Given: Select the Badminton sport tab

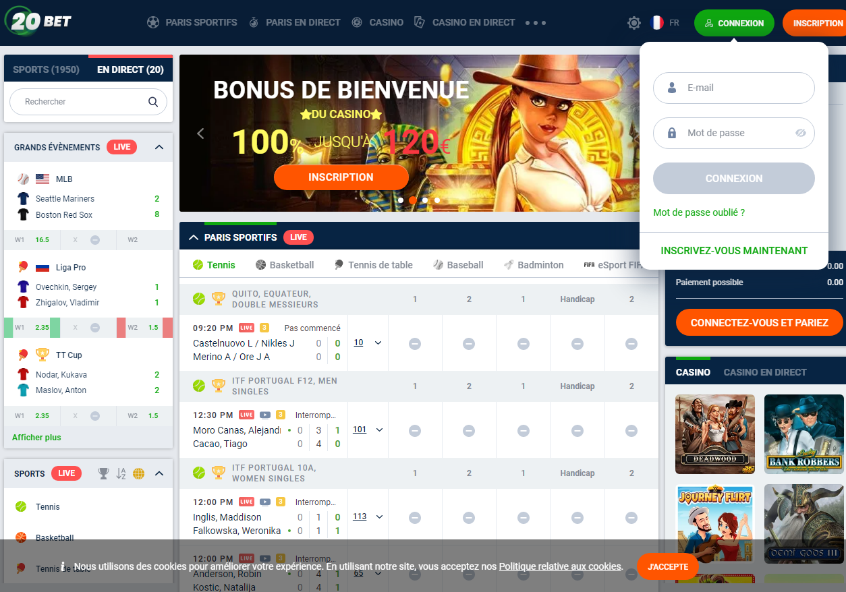Looking at the screenshot, I should tap(534, 265).
